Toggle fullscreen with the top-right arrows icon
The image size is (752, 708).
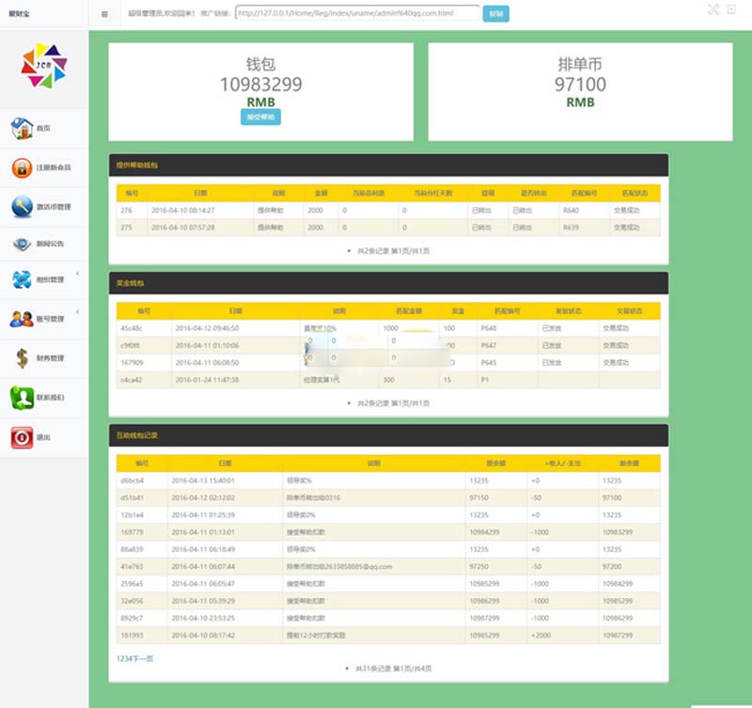coord(713,9)
